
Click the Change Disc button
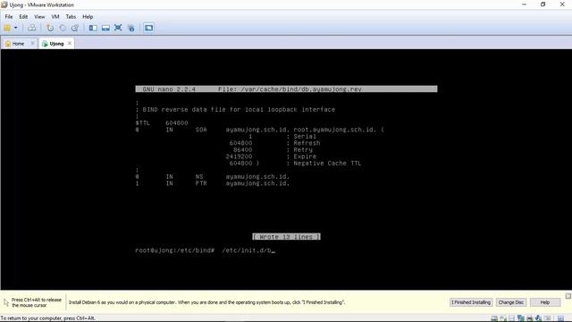[510, 302]
